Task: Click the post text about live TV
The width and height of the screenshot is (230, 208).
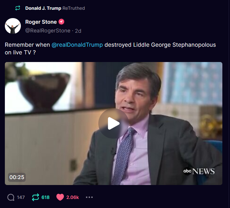Action: 110,48
